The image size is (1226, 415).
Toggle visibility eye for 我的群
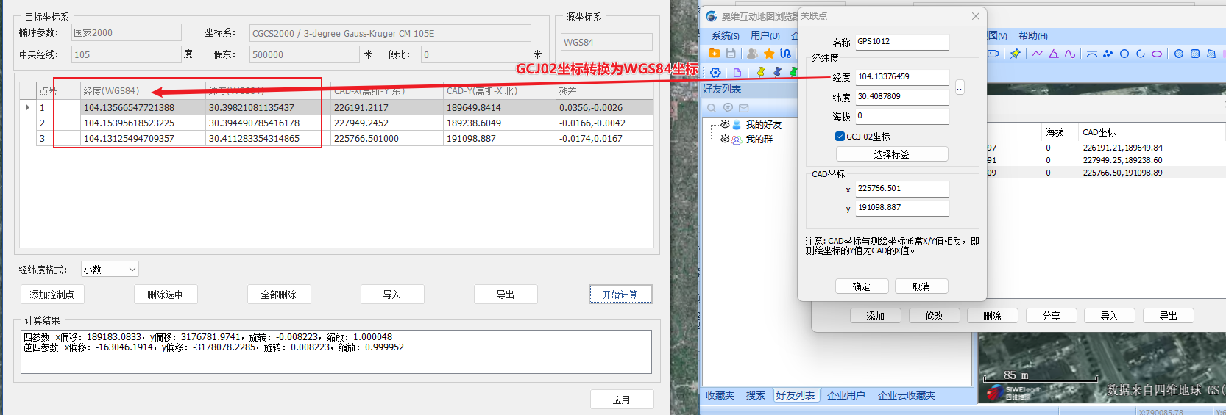tap(725, 140)
